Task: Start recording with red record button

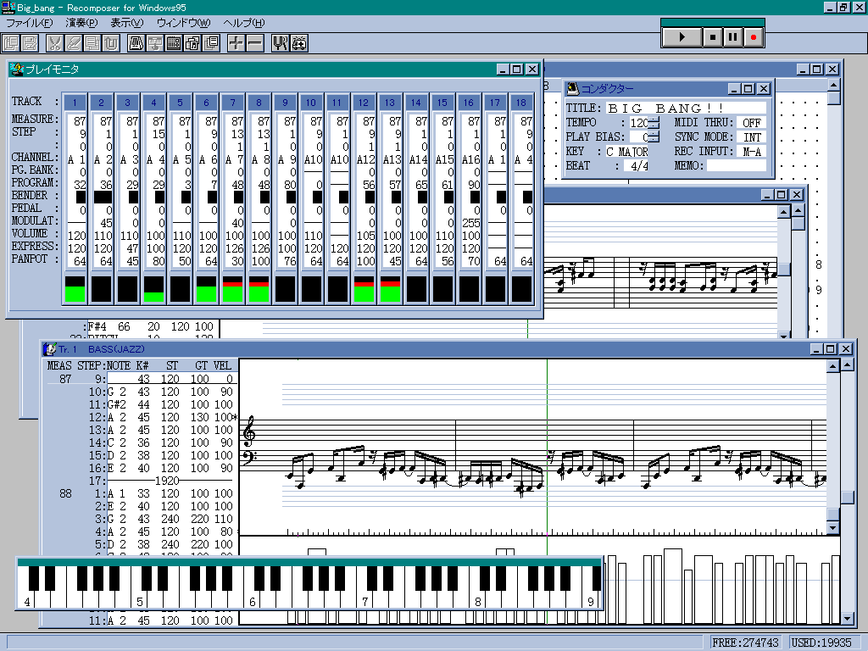Action: point(753,37)
